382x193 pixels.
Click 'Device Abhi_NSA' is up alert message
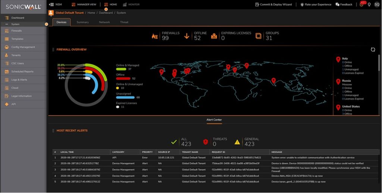pyautogui.click(x=297, y=176)
